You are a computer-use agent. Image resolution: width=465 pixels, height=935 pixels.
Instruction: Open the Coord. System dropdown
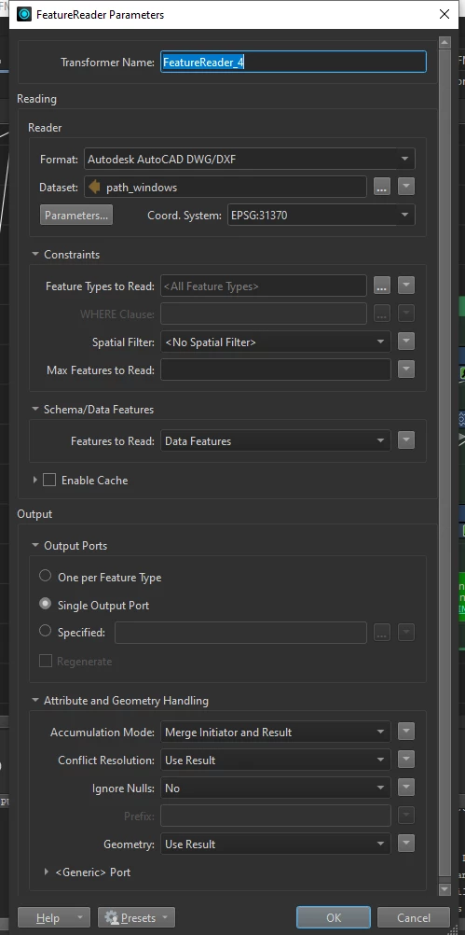click(321, 216)
